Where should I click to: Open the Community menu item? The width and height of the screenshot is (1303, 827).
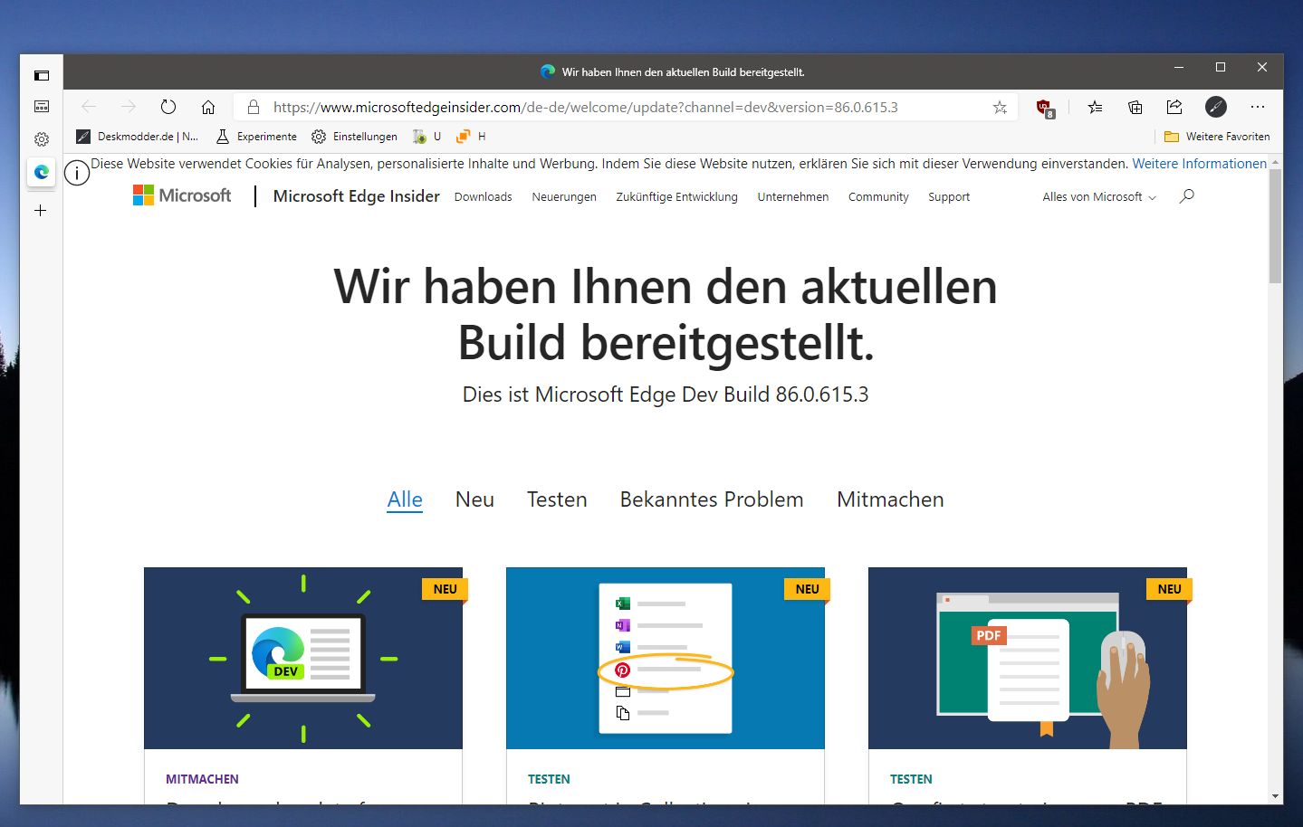[878, 197]
